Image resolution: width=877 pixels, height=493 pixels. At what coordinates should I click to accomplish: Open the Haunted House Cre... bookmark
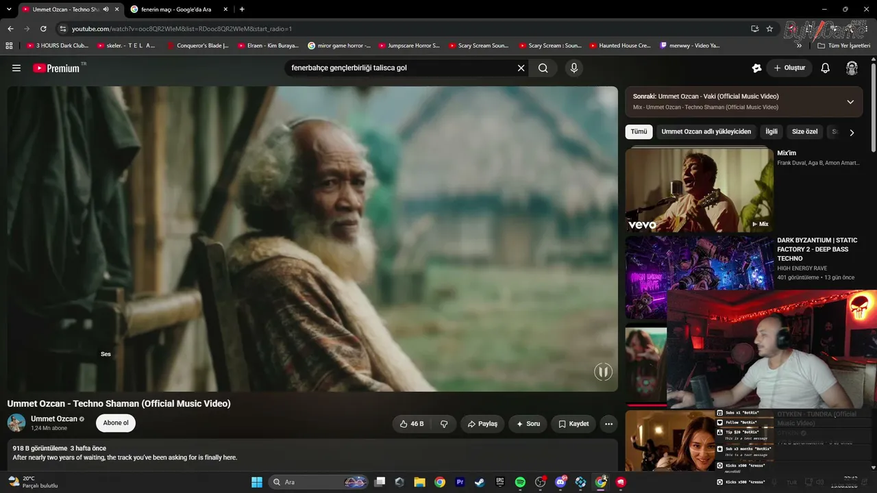pyautogui.click(x=619, y=45)
